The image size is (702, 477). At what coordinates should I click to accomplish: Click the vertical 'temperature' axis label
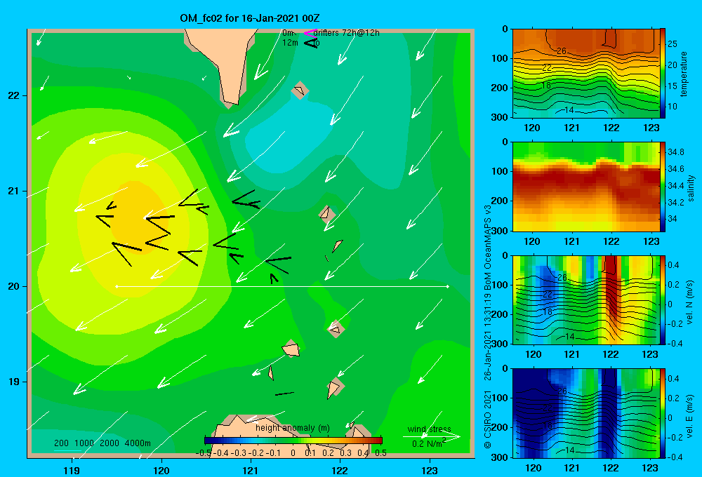coord(684,74)
